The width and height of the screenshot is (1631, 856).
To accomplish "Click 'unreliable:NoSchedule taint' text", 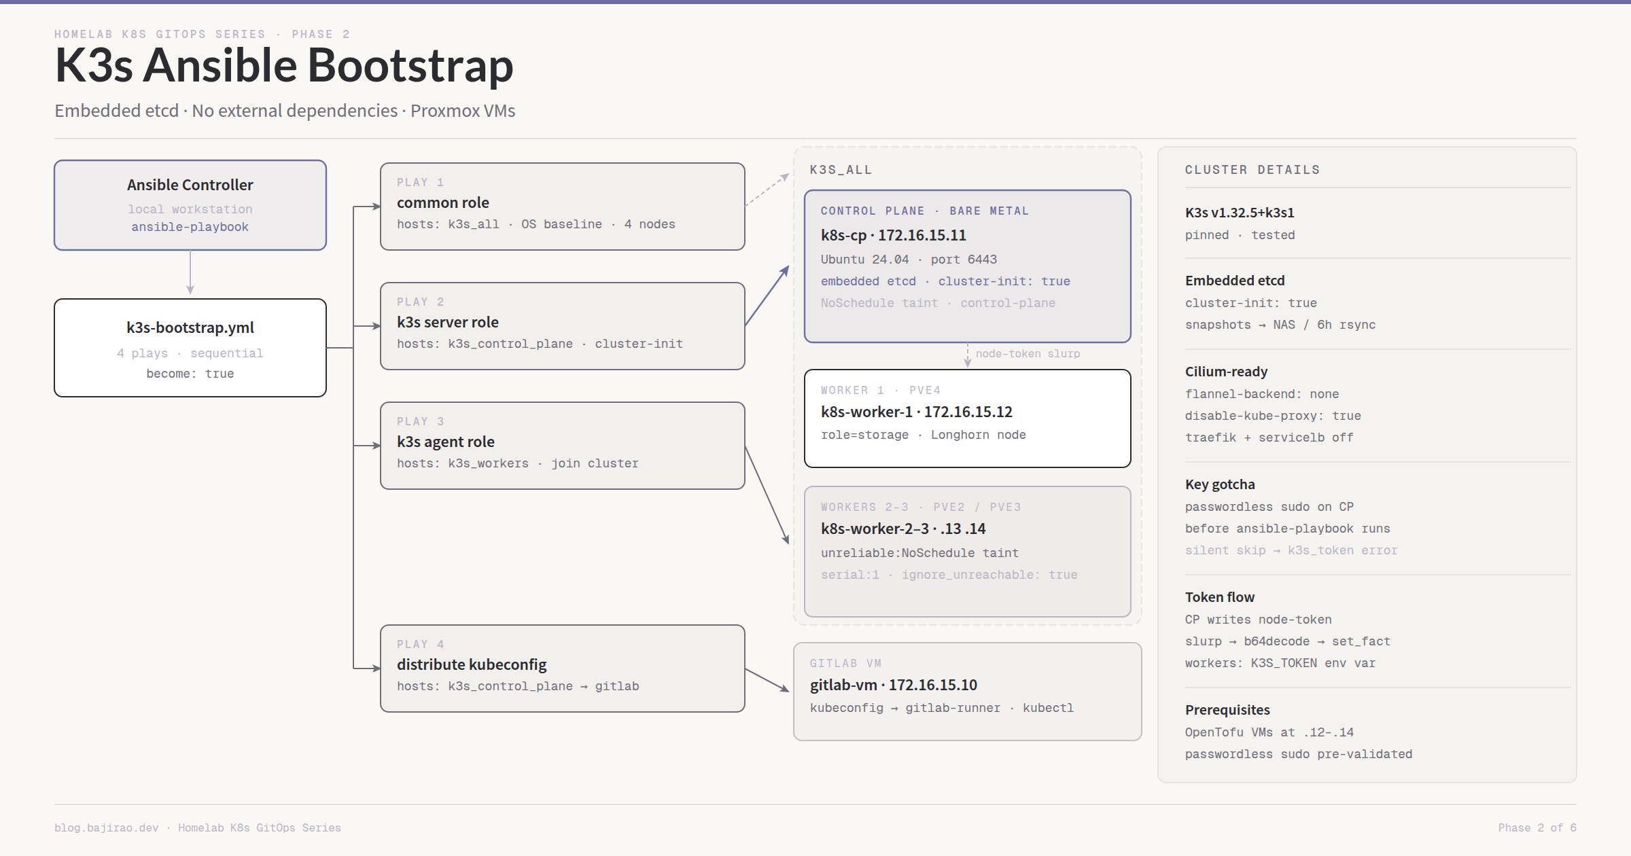I will 919,553.
